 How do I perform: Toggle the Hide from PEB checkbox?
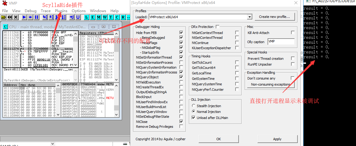click(181, 33)
